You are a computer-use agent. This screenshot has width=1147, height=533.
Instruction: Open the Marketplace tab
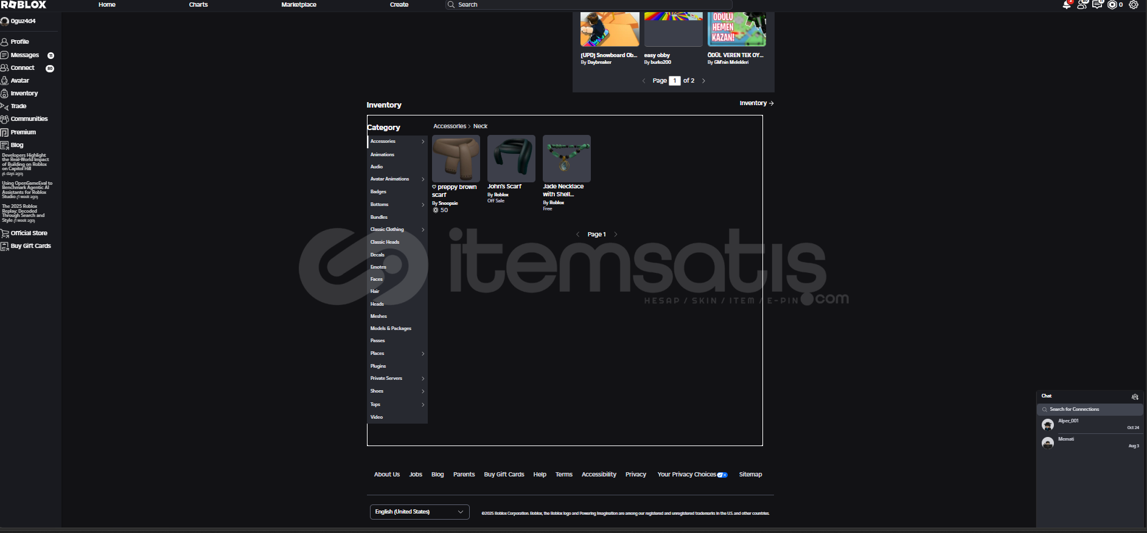(299, 5)
